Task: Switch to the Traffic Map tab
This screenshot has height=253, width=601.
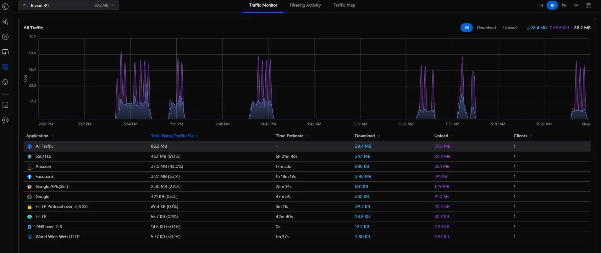Action: (x=344, y=5)
